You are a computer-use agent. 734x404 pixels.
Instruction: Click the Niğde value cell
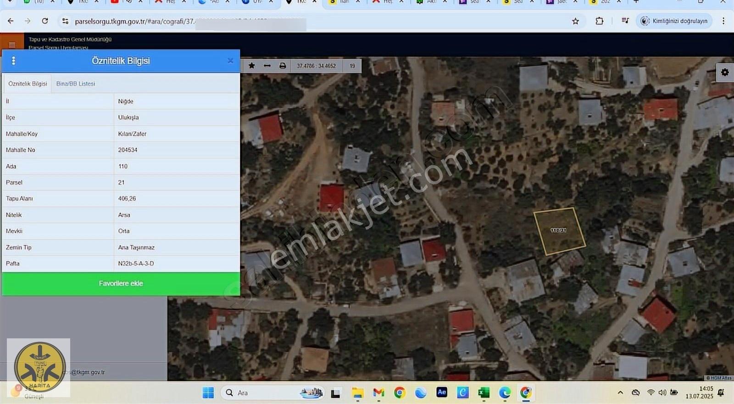pyautogui.click(x=177, y=101)
